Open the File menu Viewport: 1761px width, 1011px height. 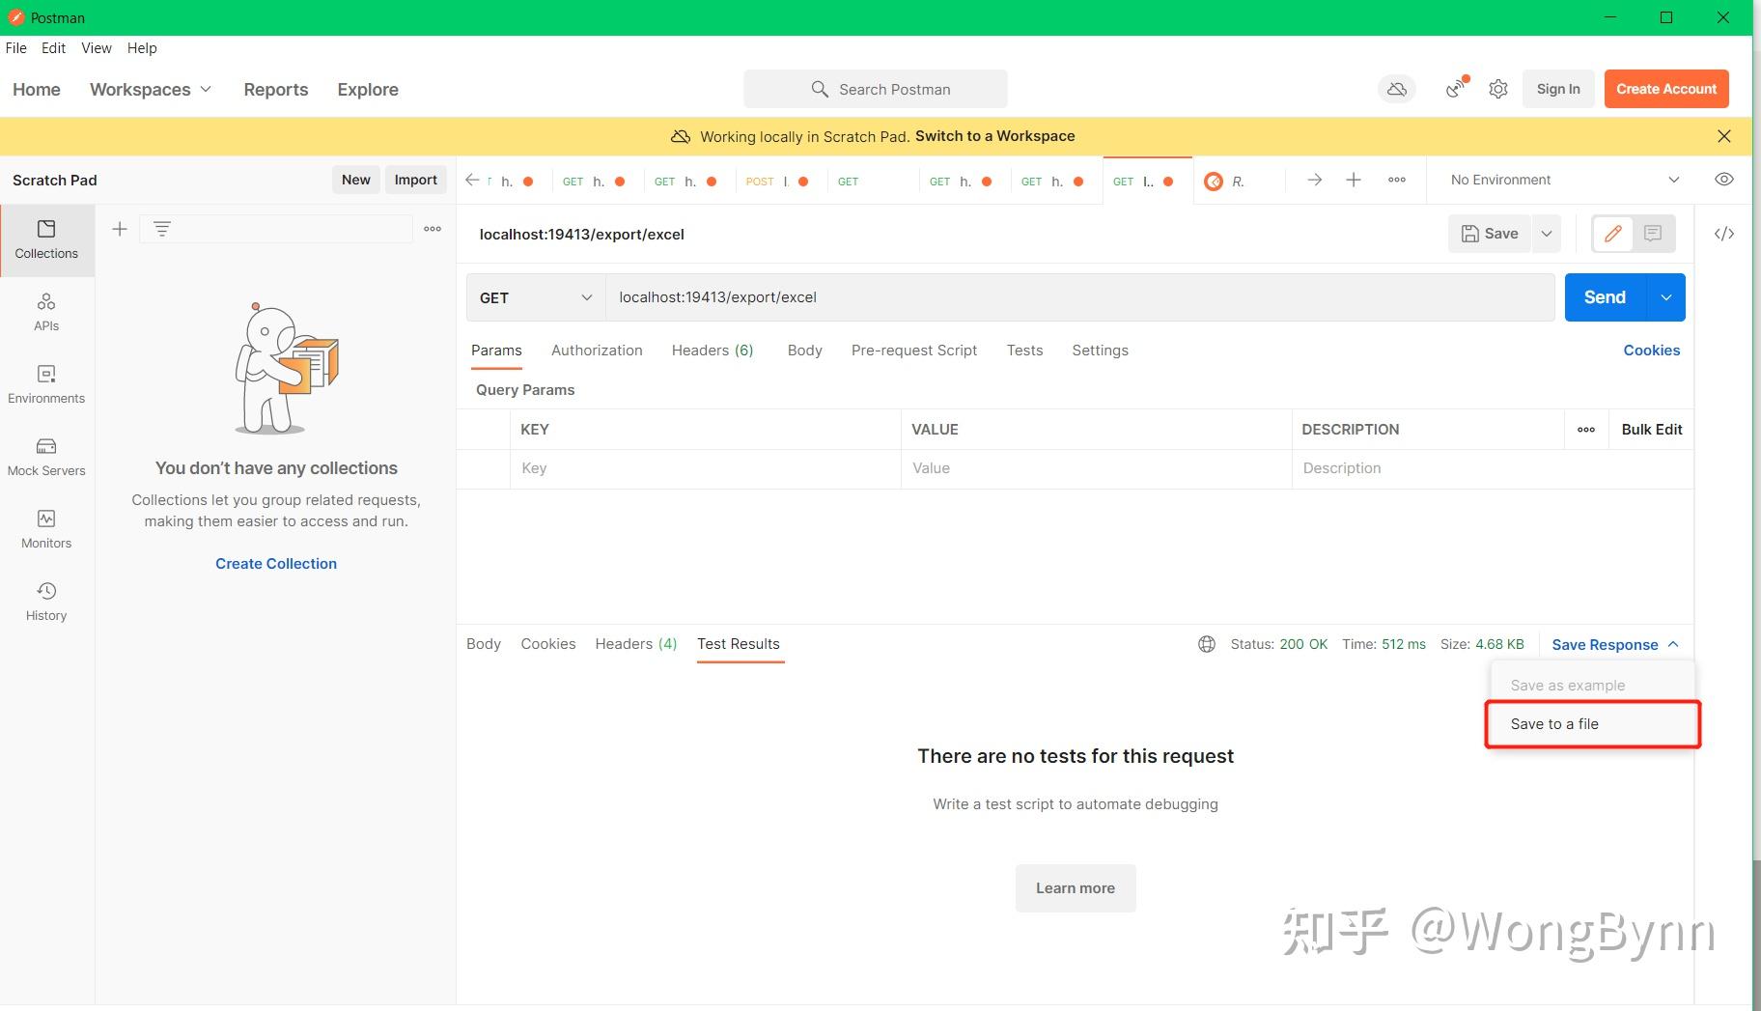tap(16, 48)
